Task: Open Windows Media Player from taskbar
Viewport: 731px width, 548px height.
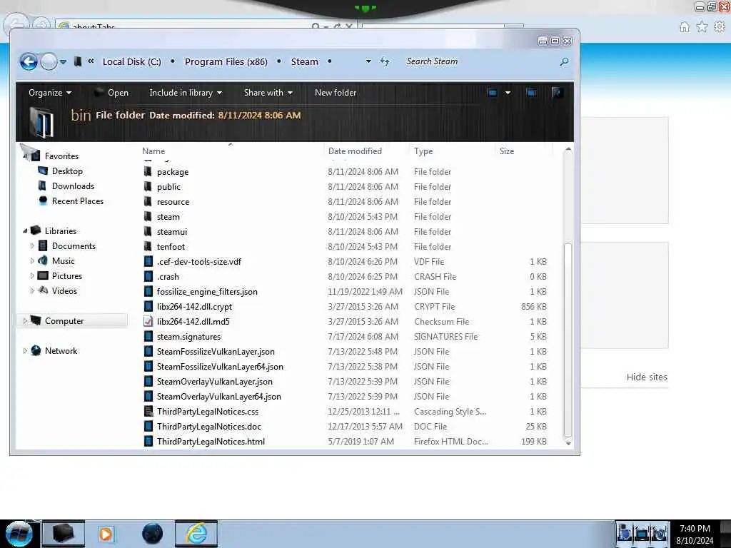Action: [x=106, y=534]
